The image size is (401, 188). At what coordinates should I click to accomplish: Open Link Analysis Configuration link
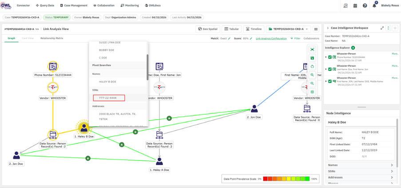point(271,38)
